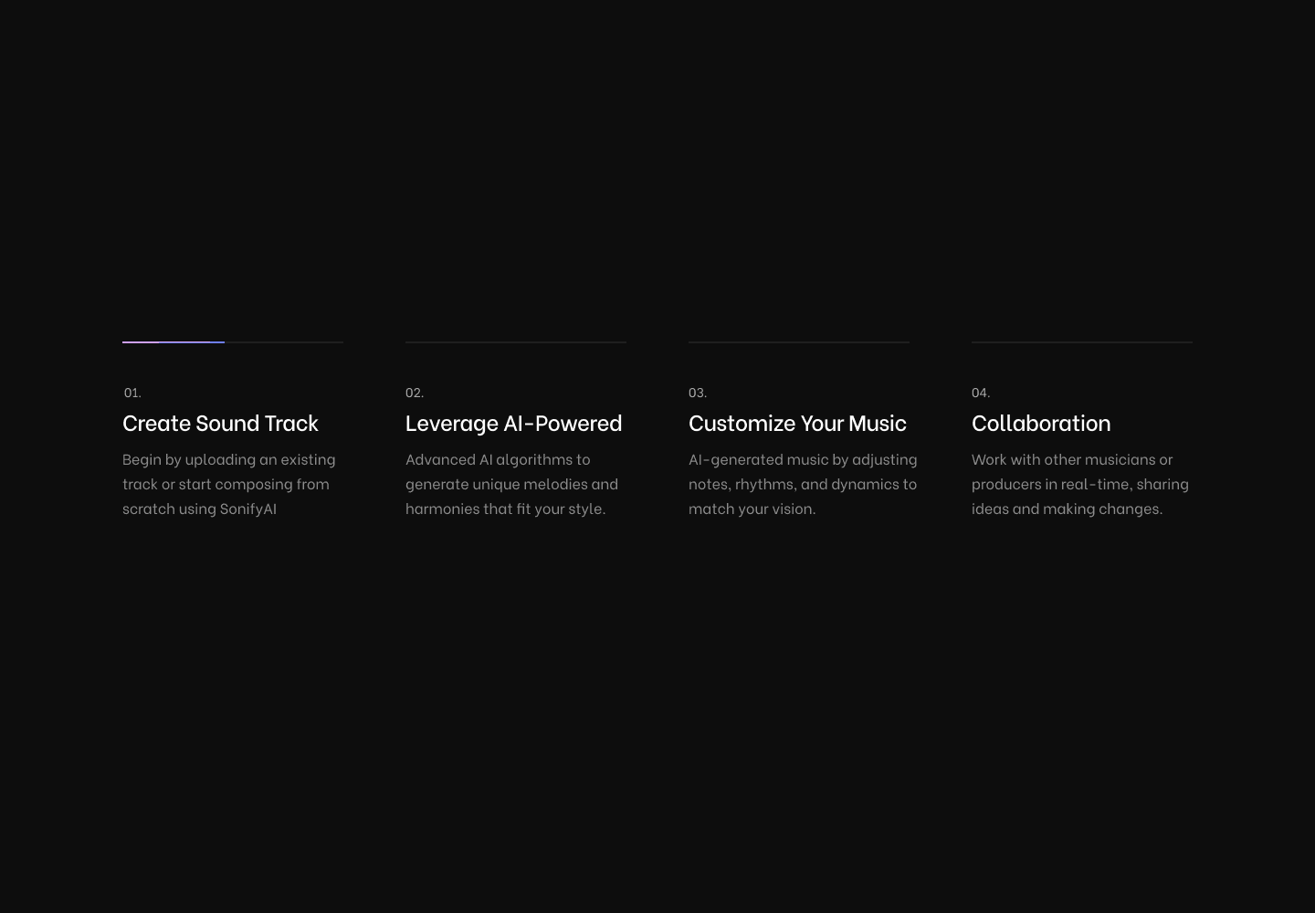The image size is (1315, 913).
Task: Click 'ideas and making changes.' text line
Action: (1068, 509)
